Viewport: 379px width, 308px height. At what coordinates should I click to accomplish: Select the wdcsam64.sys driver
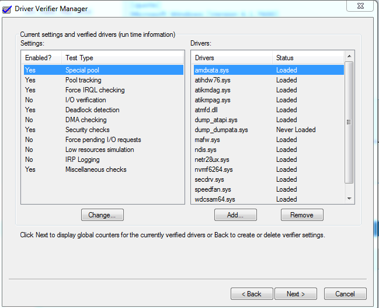click(269, 199)
